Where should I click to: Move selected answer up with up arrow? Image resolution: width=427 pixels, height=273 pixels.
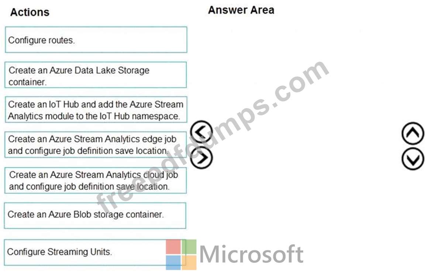click(413, 133)
